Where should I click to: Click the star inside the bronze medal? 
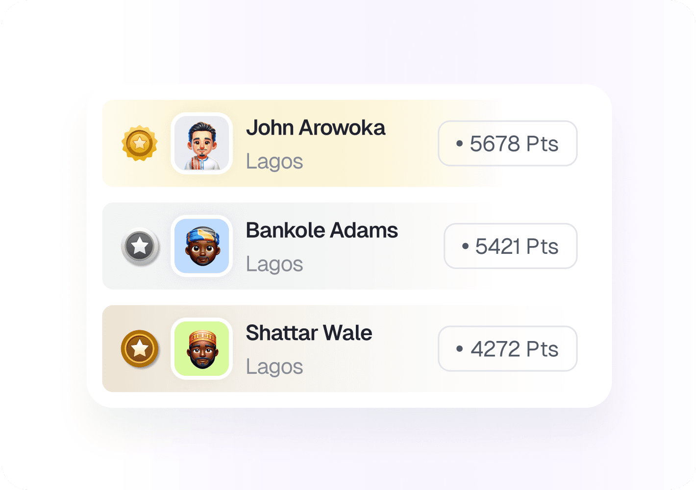tap(140, 348)
